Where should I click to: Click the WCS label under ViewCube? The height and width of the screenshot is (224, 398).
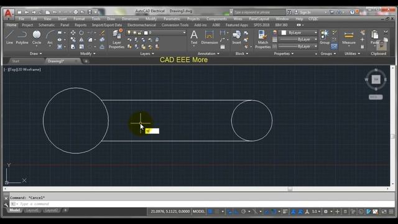[376, 97]
